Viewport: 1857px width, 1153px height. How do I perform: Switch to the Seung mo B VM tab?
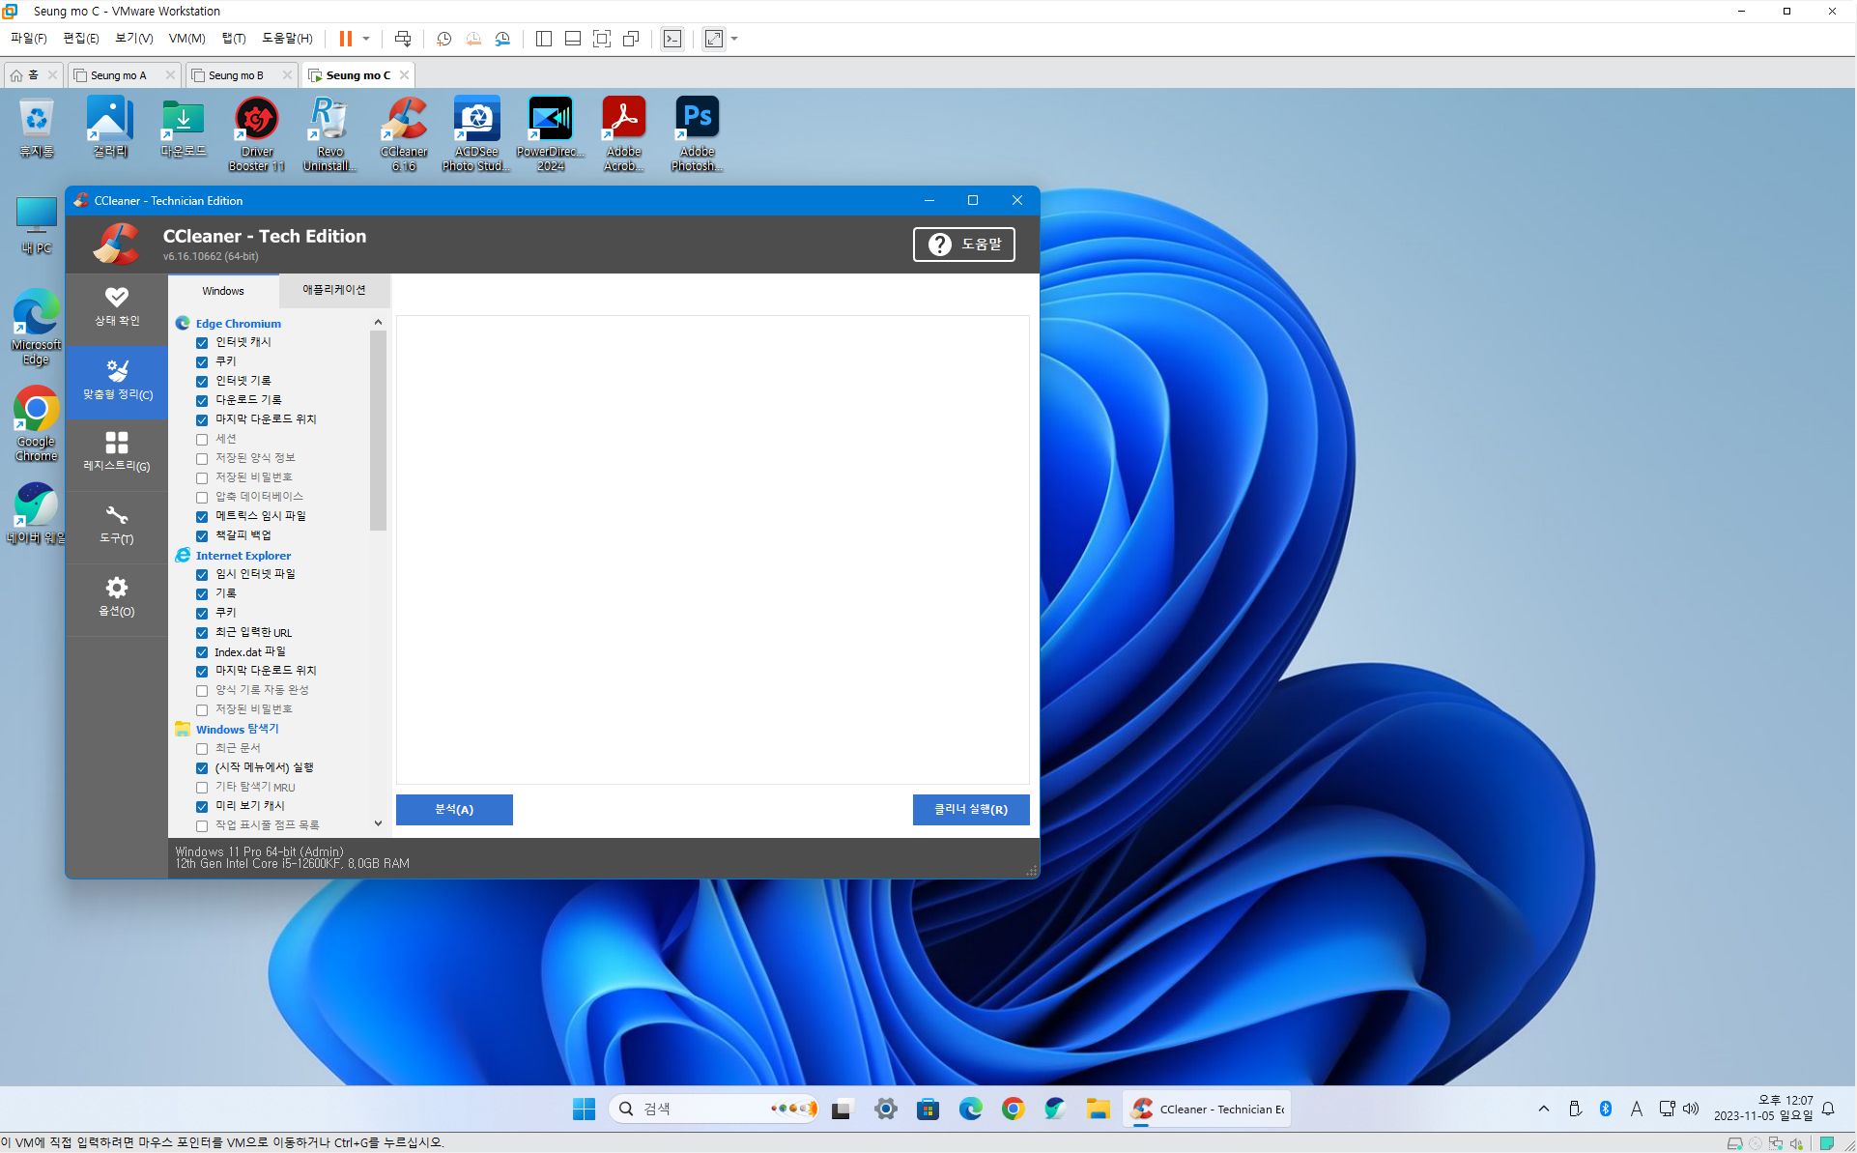235,75
